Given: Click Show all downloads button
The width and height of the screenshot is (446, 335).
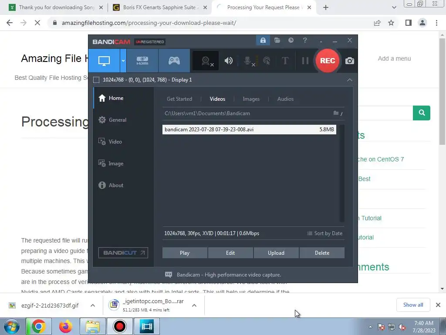Looking at the screenshot, I should tap(413, 305).
